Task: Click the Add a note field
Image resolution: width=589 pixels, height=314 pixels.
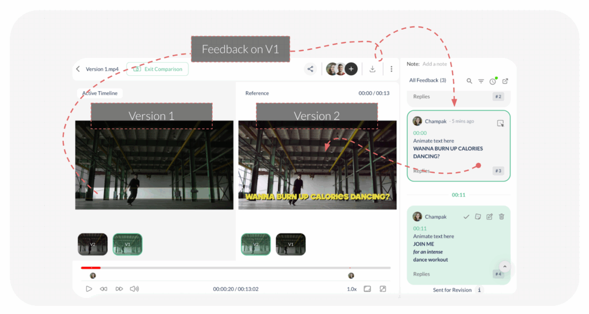Action: (435, 64)
